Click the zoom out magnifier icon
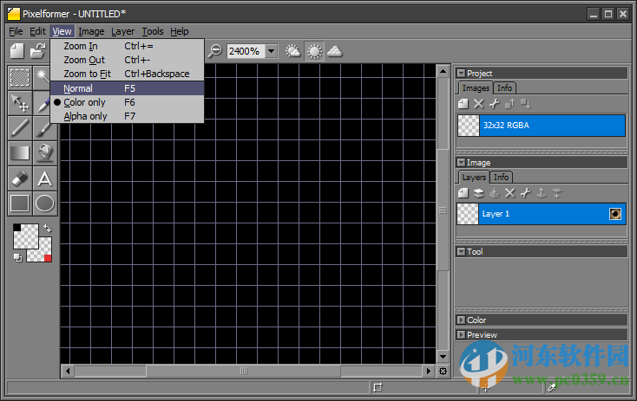Image resolution: width=637 pixels, height=401 pixels. click(x=214, y=51)
